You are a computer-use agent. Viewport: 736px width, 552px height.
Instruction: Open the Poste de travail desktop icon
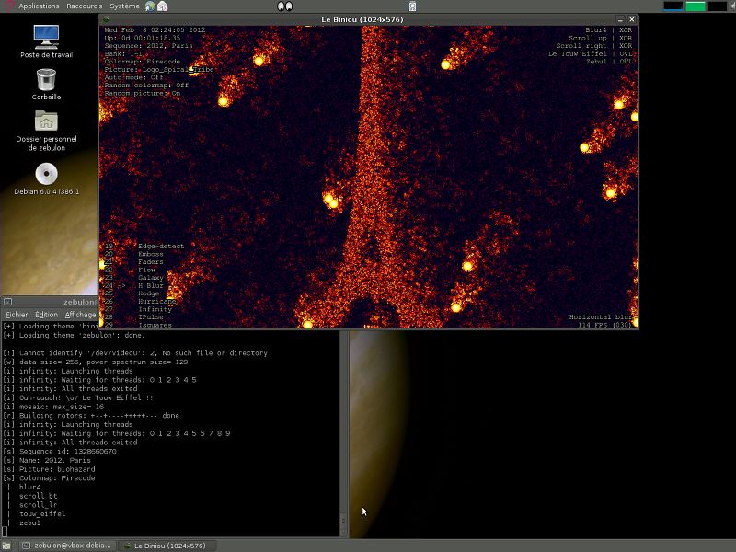(46, 41)
